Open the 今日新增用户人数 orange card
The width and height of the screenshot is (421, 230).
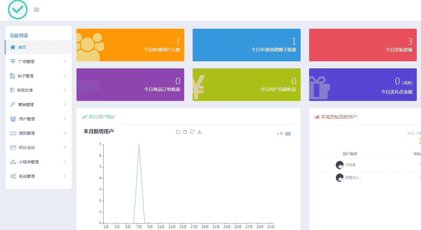tap(130, 45)
